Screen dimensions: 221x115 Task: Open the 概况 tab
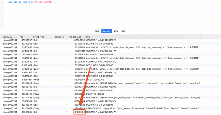116,31
